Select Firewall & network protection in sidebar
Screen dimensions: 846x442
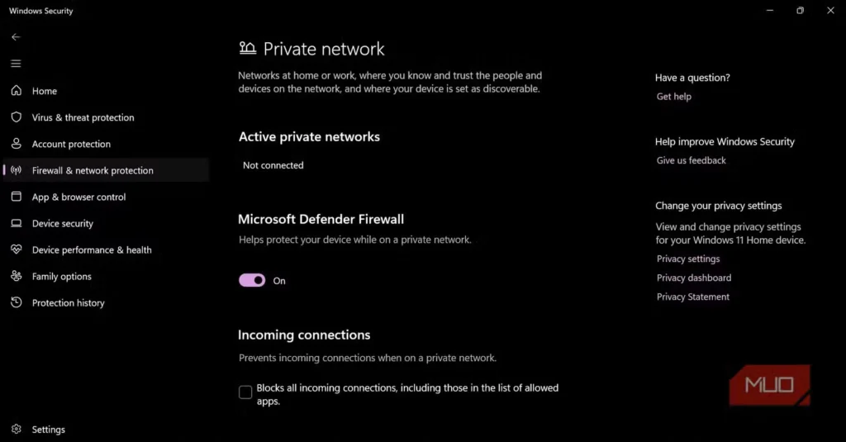click(93, 170)
